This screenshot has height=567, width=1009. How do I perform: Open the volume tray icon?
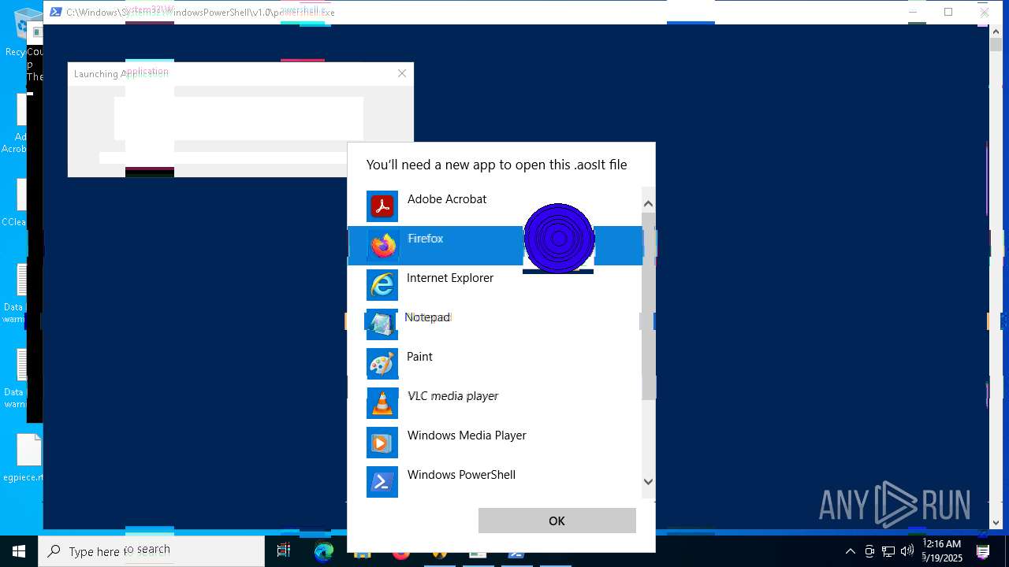click(x=907, y=551)
